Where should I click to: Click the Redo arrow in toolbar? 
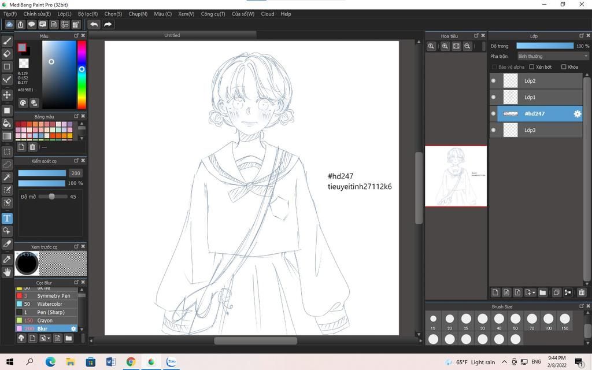coord(108,24)
